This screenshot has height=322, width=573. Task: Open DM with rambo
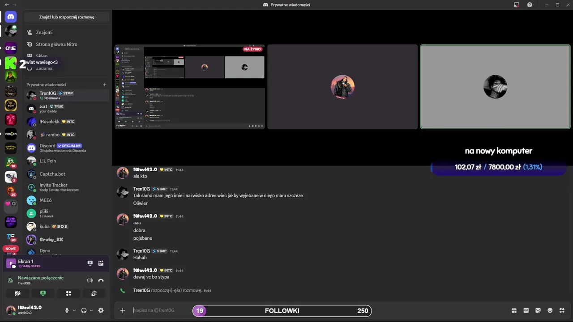point(66,135)
